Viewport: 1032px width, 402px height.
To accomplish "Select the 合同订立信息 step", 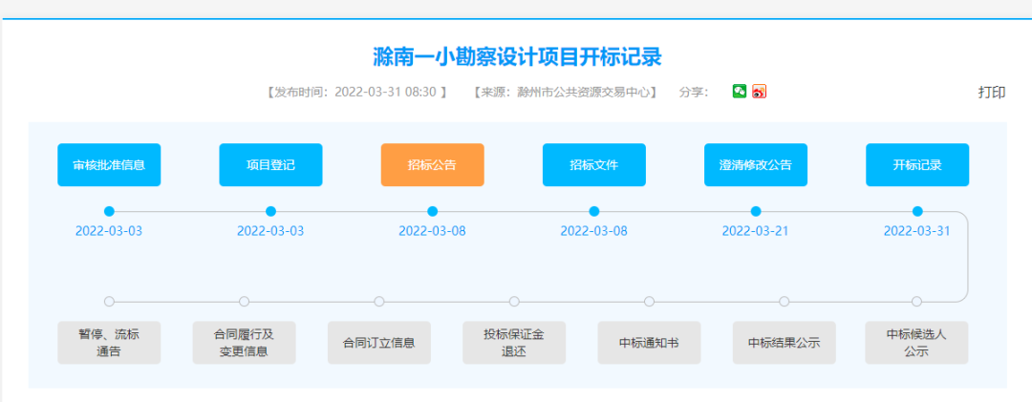I will pyautogui.click(x=379, y=342).
